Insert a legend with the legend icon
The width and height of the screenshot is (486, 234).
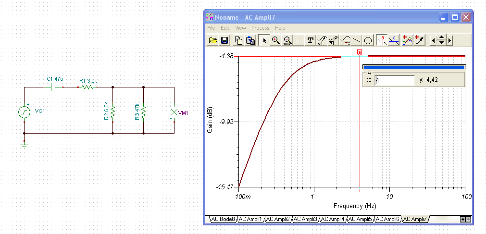pyautogui.click(x=345, y=40)
